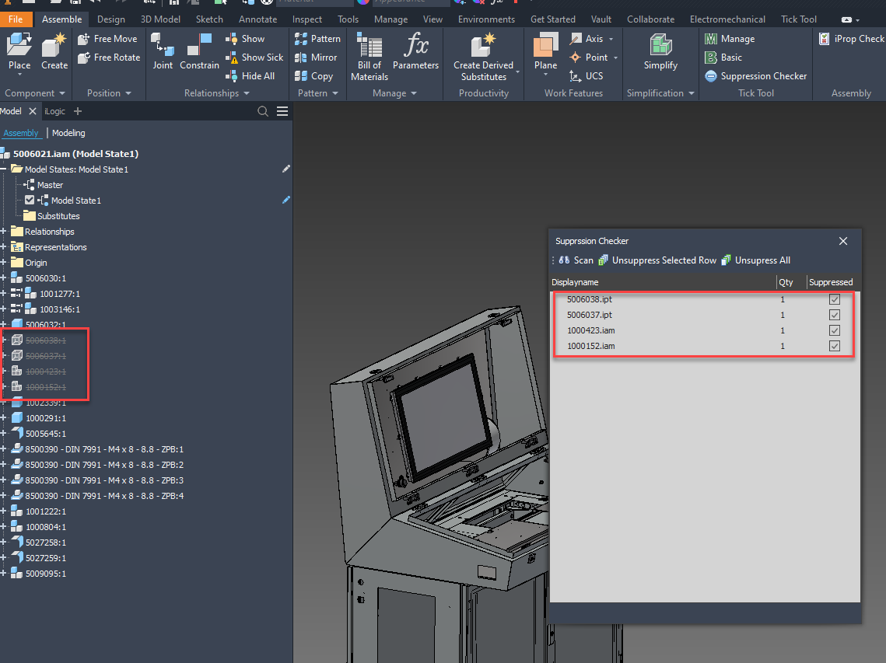Uncheck Suppressed for 5006037.ipt
Viewport: 886px width, 663px height.
pyautogui.click(x=835, y=315)
